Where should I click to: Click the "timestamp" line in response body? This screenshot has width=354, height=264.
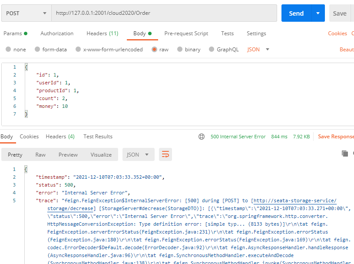point(100,177)
